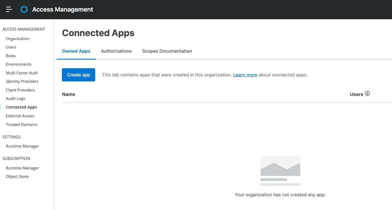This screenshot has width=392, height=210.
Task: Open Users in the sidebar
Action: 11,47
